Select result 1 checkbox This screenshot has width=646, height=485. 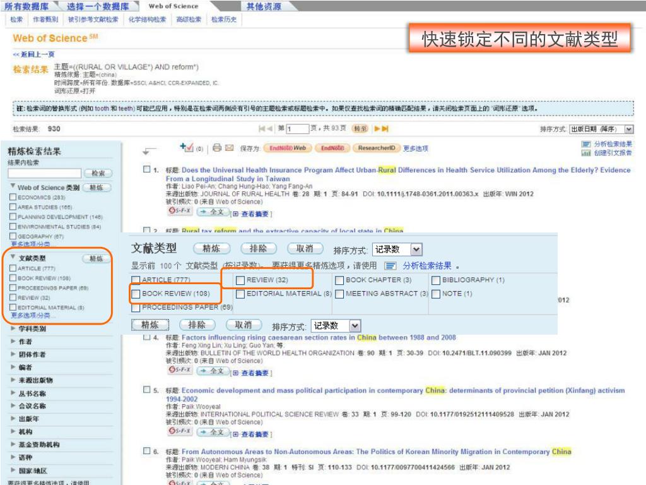[146, 169]
